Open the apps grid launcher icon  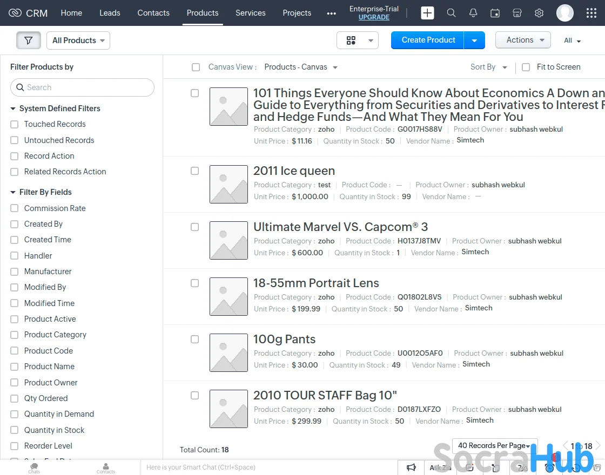(x=591, y=13)
